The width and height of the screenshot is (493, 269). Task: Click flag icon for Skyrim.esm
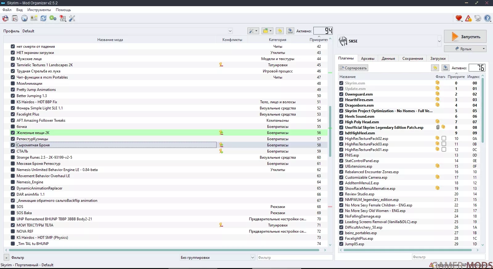437,83
